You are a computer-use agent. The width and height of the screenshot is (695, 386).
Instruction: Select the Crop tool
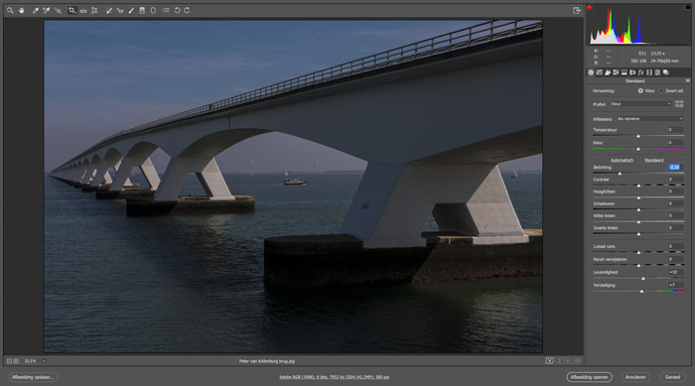(x=71, y=10)
